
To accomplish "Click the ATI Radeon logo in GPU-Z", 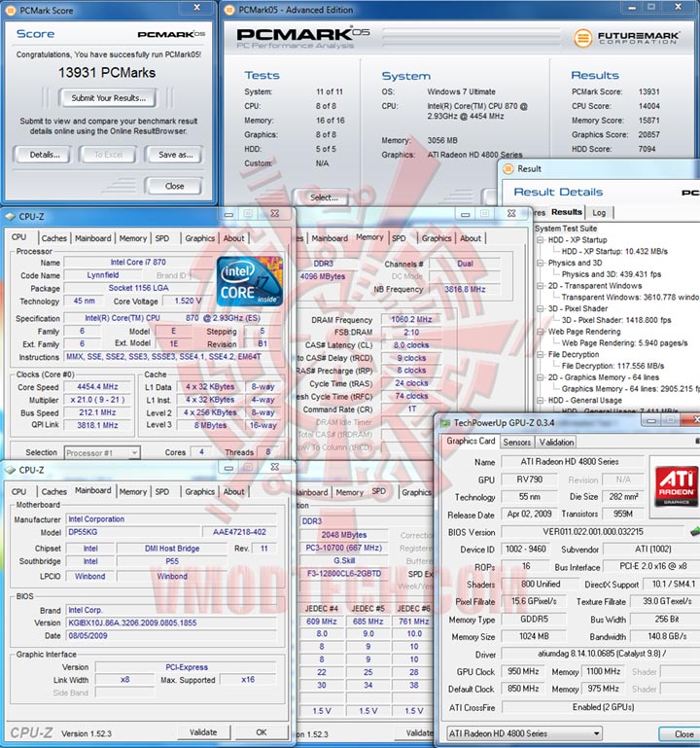I will (676, 485).
